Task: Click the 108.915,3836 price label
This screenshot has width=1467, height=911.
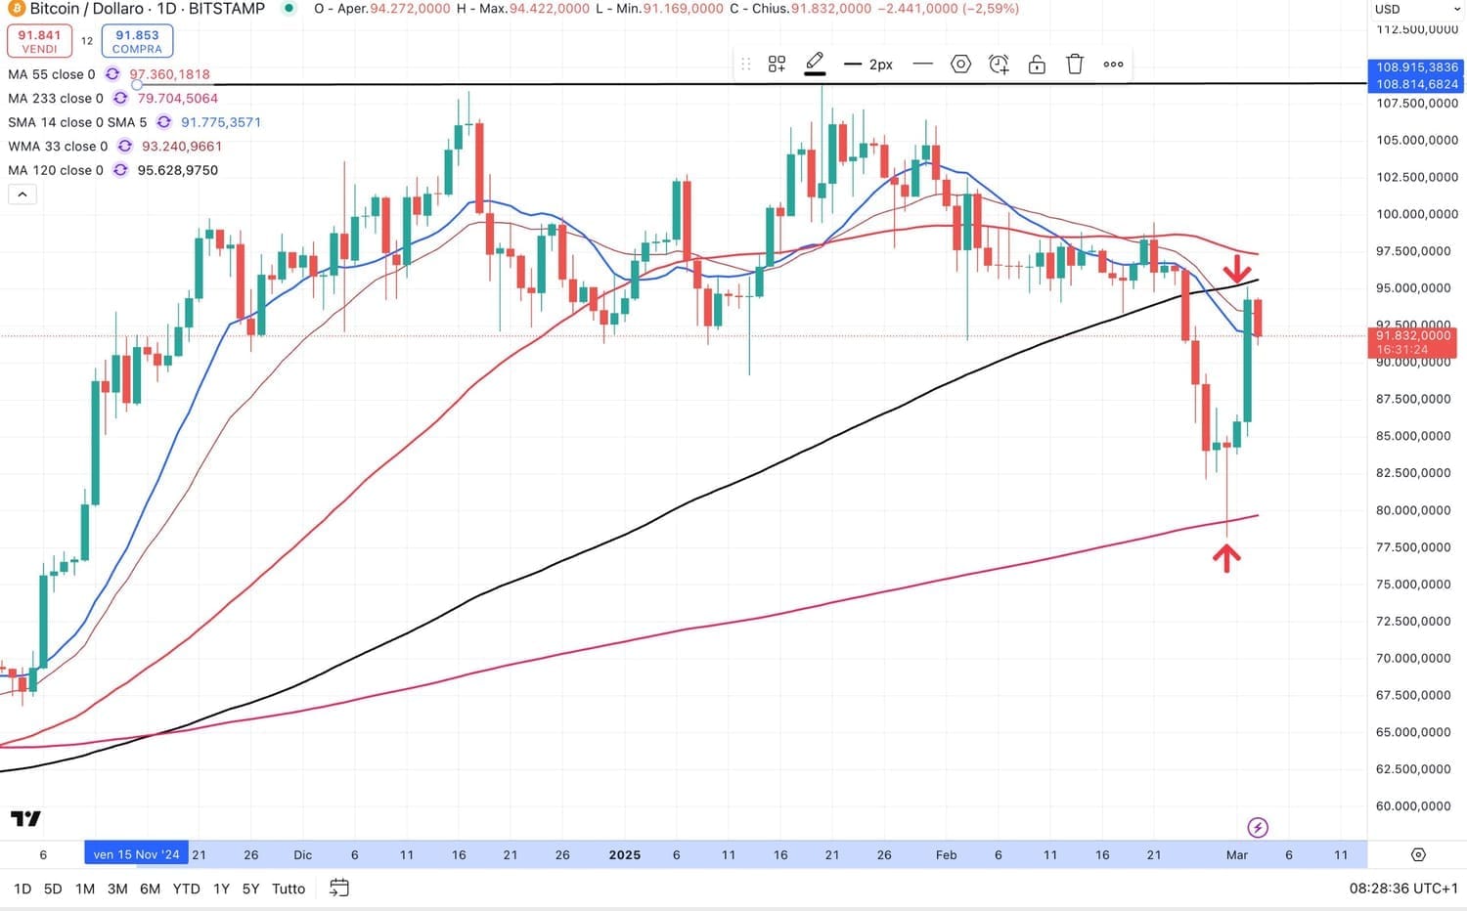Action: click(1416, 67)
